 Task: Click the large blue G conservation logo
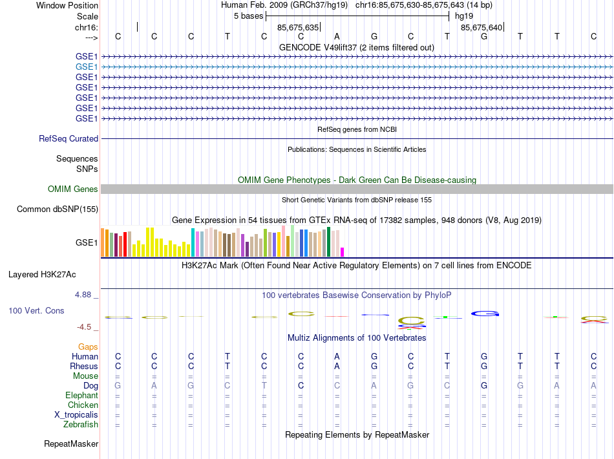point(485,314)
